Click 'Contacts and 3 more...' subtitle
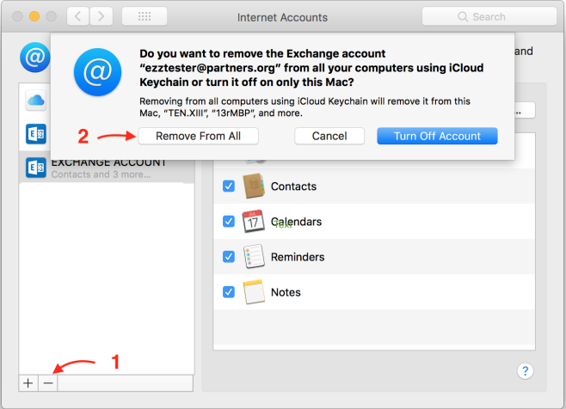This screenshot has height=409, width=566. tap(102, 174)
